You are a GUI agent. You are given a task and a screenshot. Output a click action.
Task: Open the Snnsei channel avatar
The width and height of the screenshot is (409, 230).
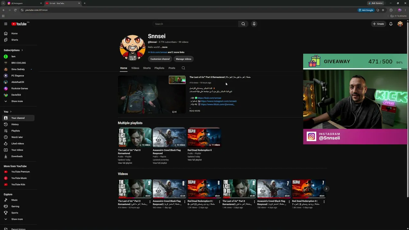coord(133,48)
